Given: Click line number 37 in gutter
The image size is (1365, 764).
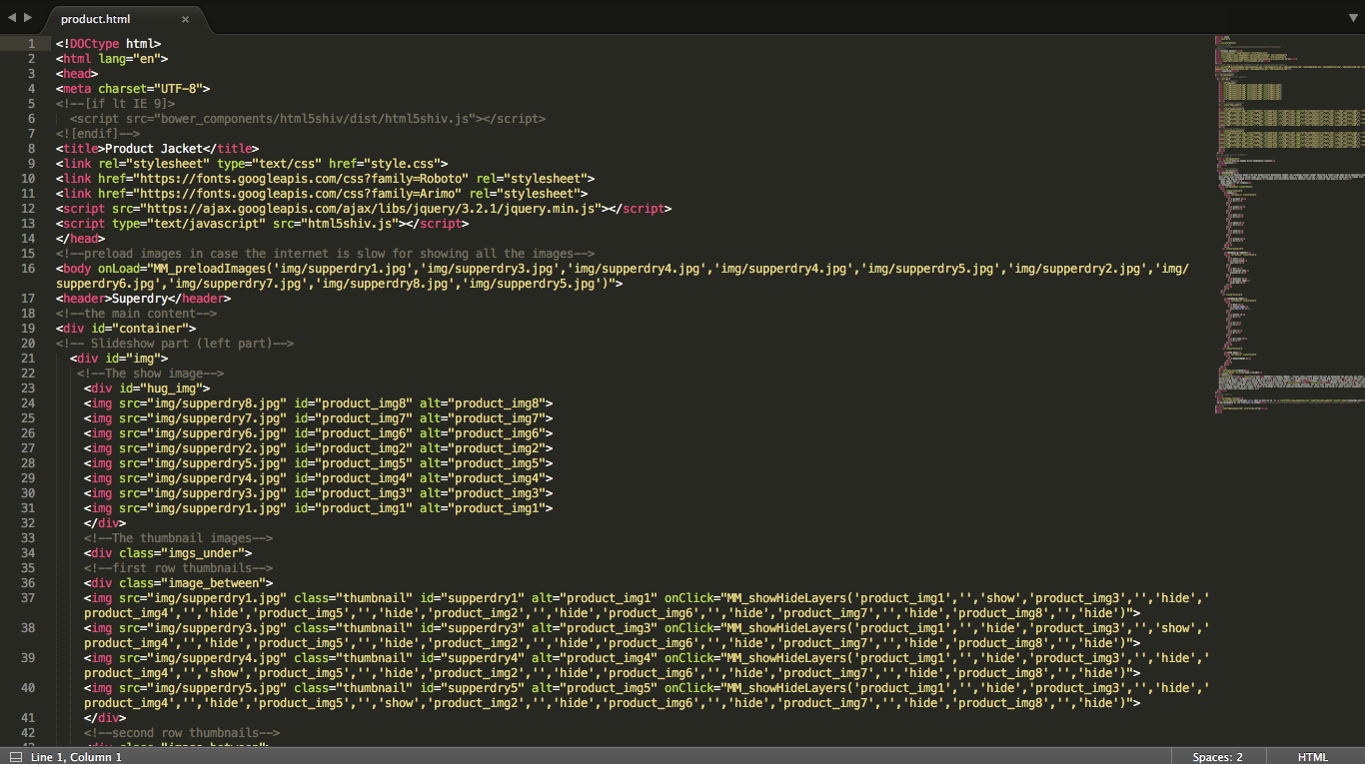Looking at the screenshot, I should tap(28, 598).
